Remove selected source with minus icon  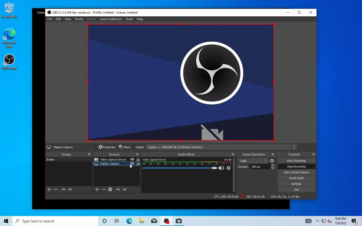point(104,189)
